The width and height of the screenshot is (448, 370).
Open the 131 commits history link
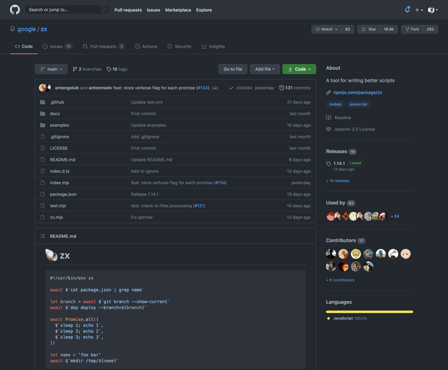pyautogui.click(x=295, y=88)
